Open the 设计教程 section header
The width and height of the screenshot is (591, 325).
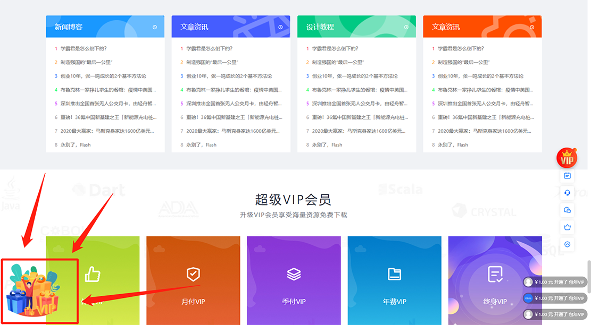pos(320,27)
